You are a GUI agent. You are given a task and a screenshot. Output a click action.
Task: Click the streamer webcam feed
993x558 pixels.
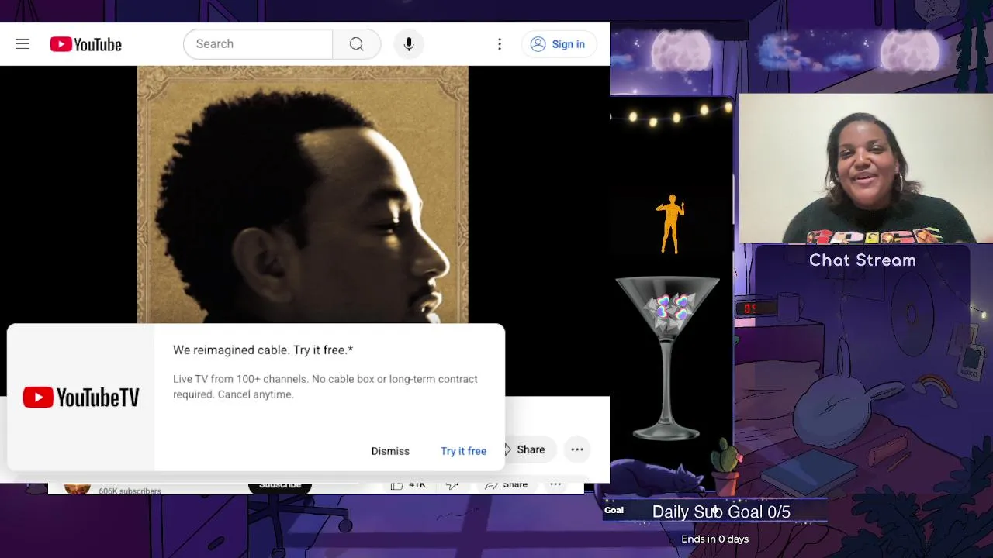point(866,169)
